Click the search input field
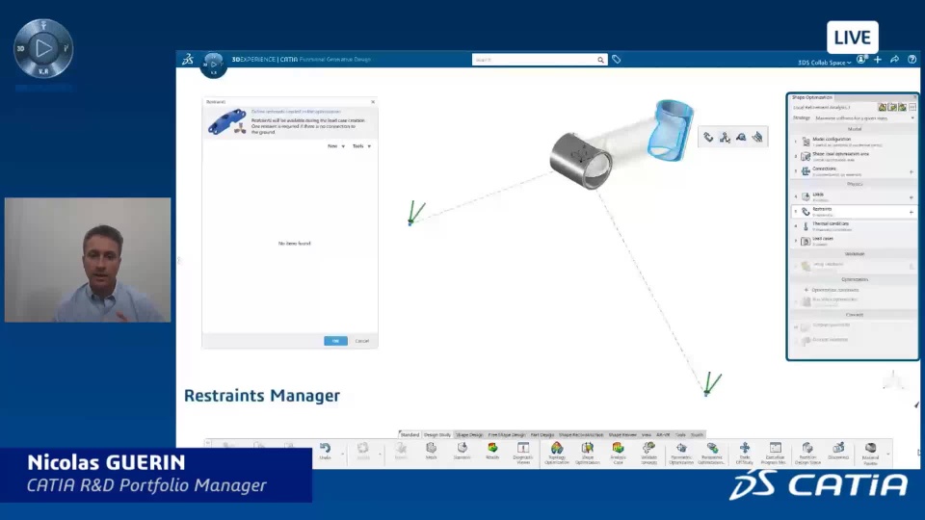The height and width of the screenshot is (520, 925). (x=534, y=60)
